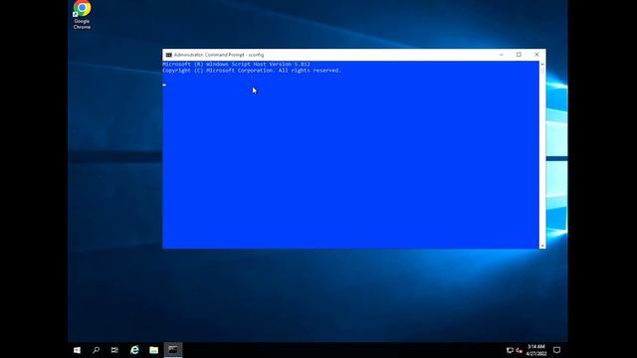Image resolution: width=637 pixels, height=358 pixels.
Task: Open taskbar search magnifier
Action: tap(97, 350)
